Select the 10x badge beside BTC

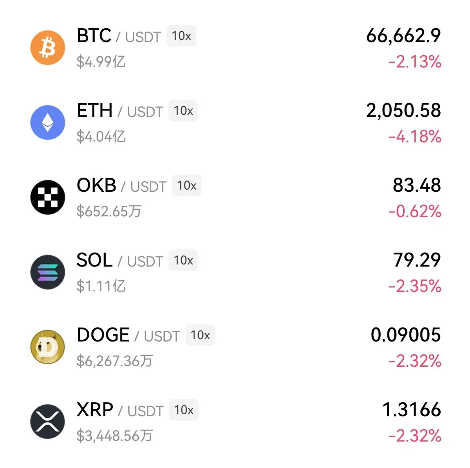tap(181, 36)
